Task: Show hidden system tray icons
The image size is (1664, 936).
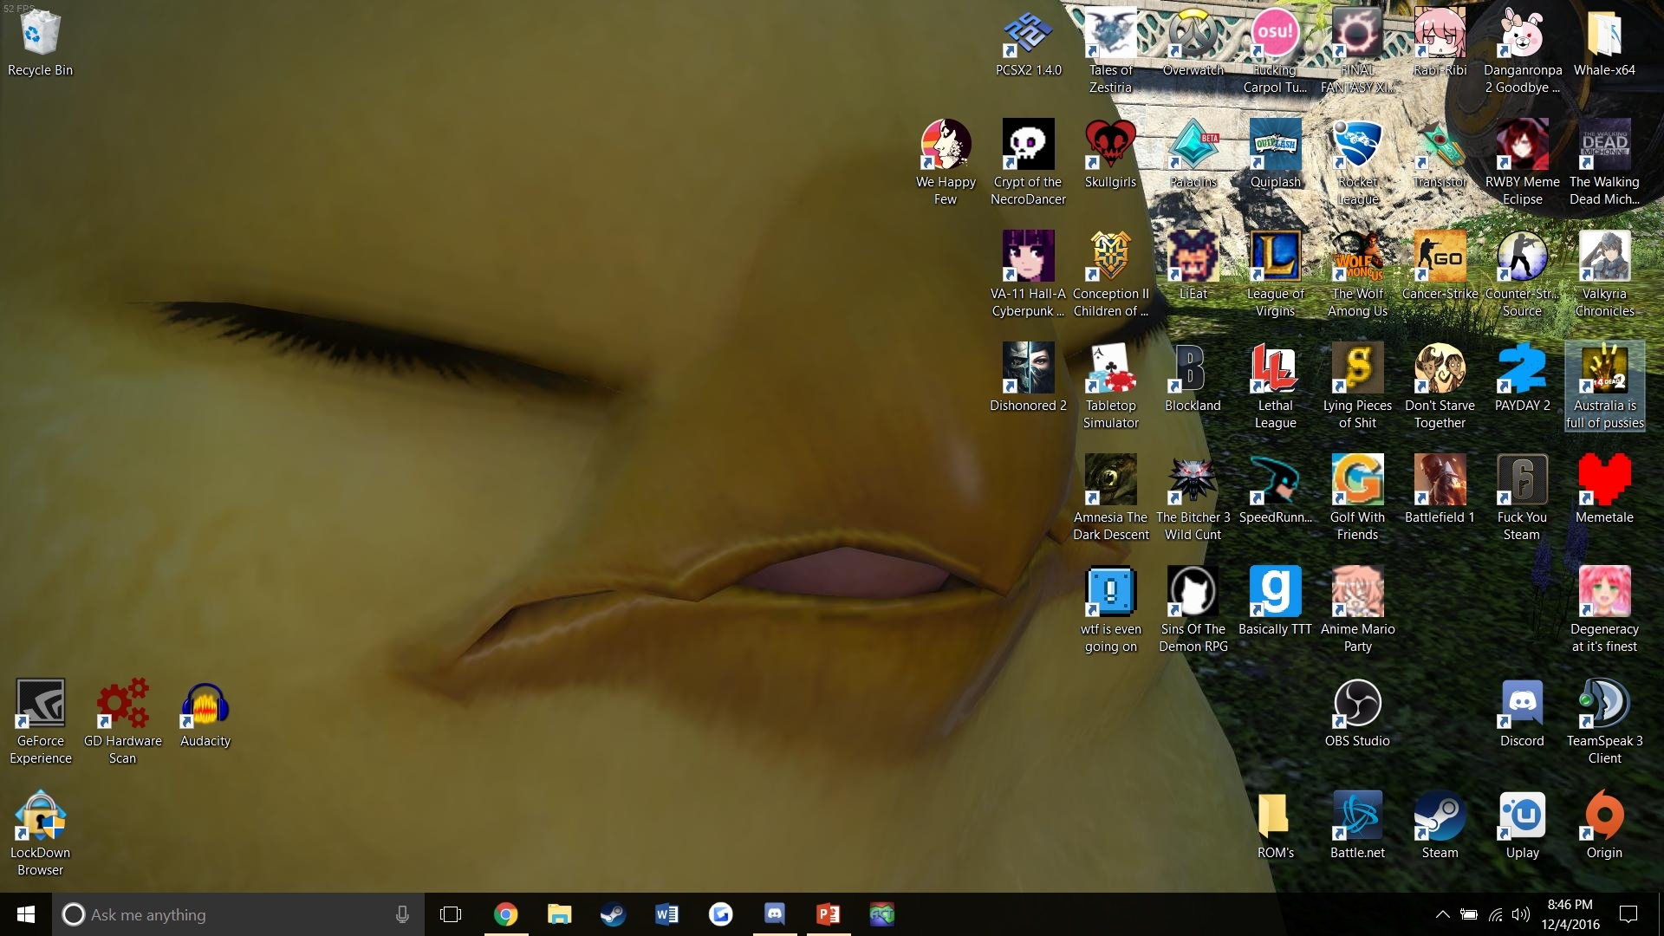Action: (x=1442, y=914)
